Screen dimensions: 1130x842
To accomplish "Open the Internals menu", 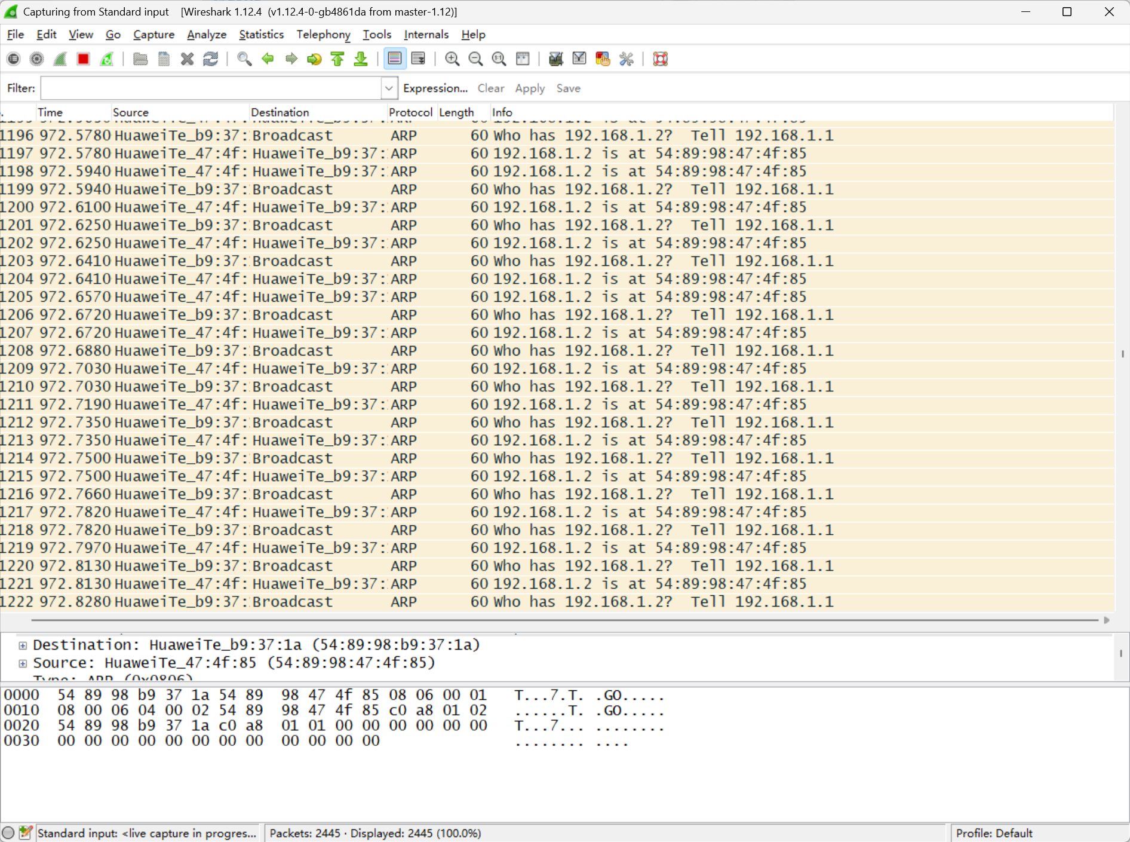I will coord(426,35).
